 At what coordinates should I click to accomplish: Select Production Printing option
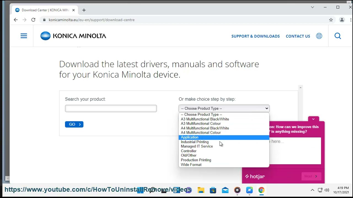(x=224, y=160)
